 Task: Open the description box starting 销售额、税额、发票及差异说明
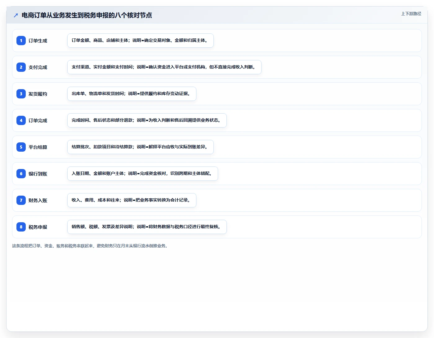(147, 227)
